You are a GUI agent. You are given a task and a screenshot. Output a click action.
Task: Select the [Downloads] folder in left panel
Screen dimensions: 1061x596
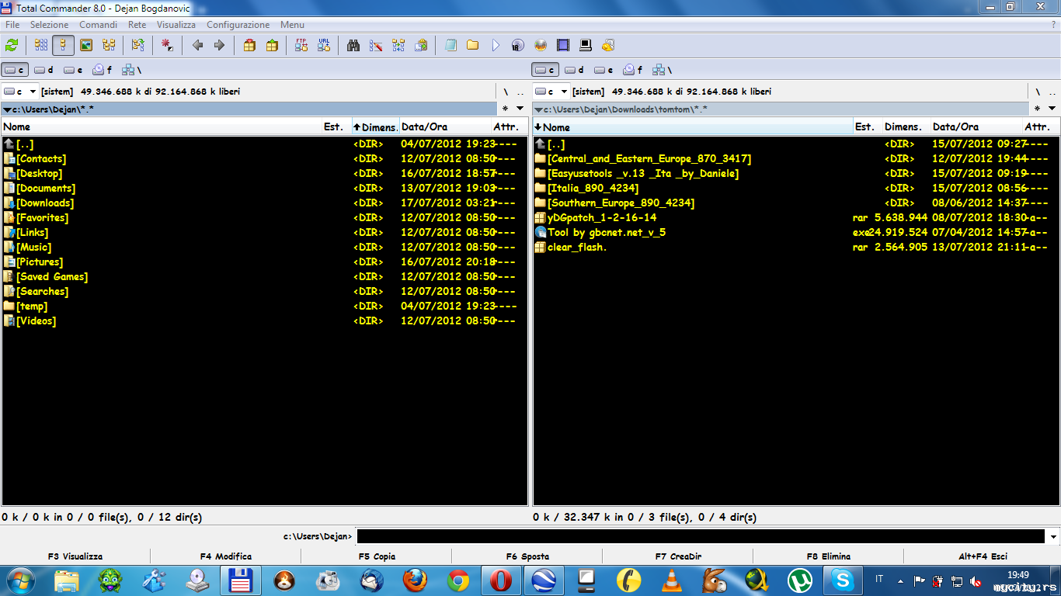264,203
